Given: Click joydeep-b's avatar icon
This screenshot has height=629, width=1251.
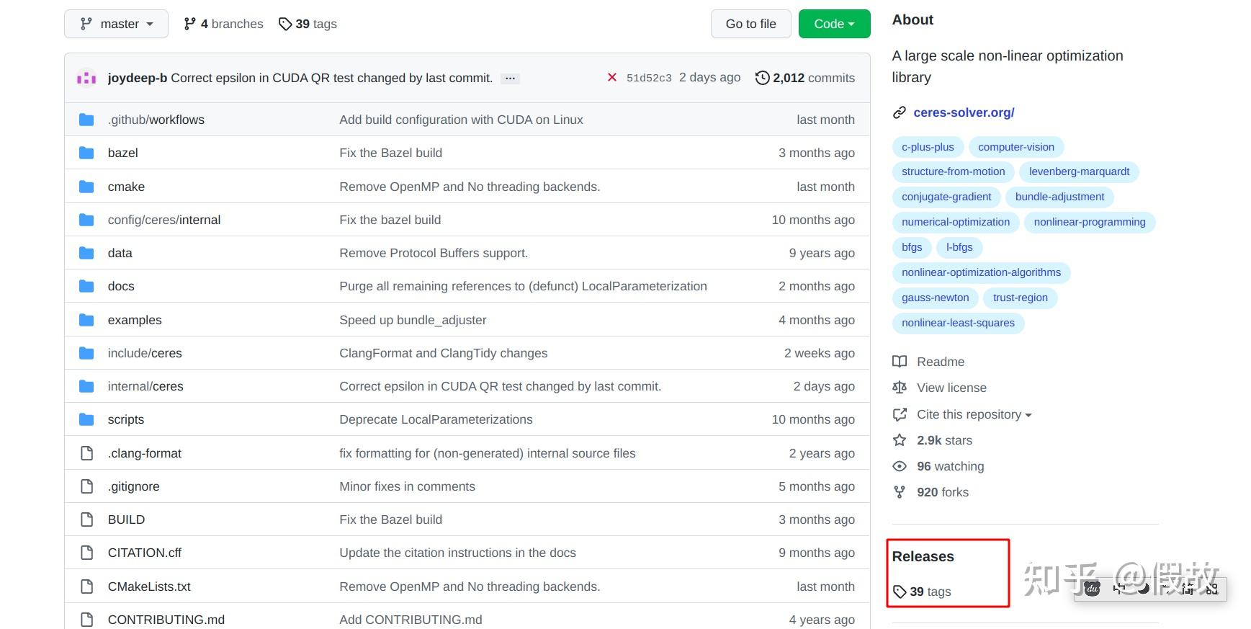Looking at the screenshot, I should coord(86,78).
